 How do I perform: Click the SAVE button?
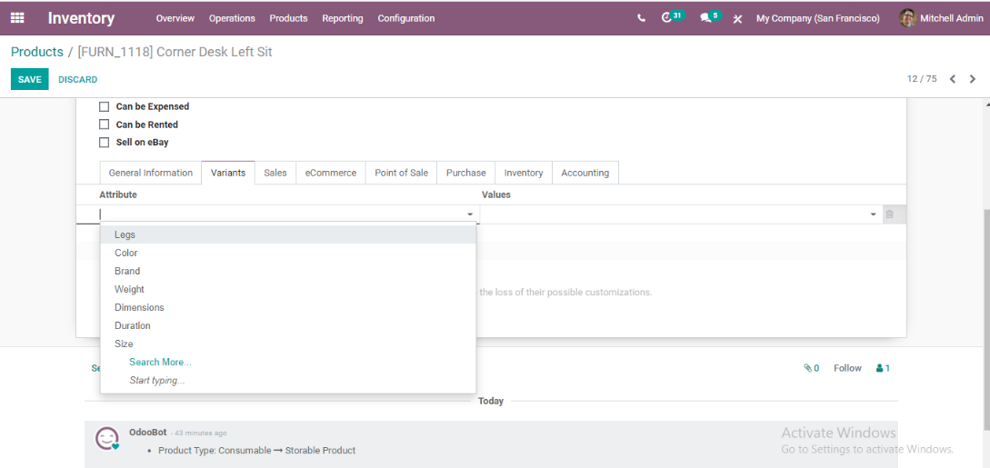(x=30, y=79)
